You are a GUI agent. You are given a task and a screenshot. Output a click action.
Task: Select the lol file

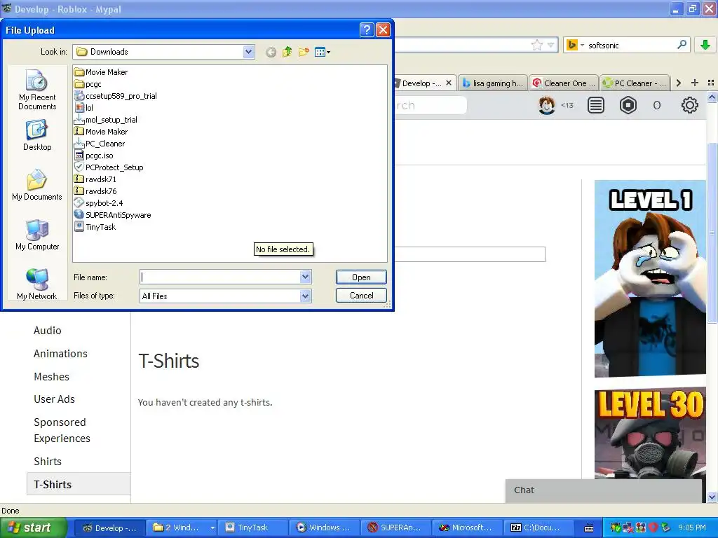[84, 108]
